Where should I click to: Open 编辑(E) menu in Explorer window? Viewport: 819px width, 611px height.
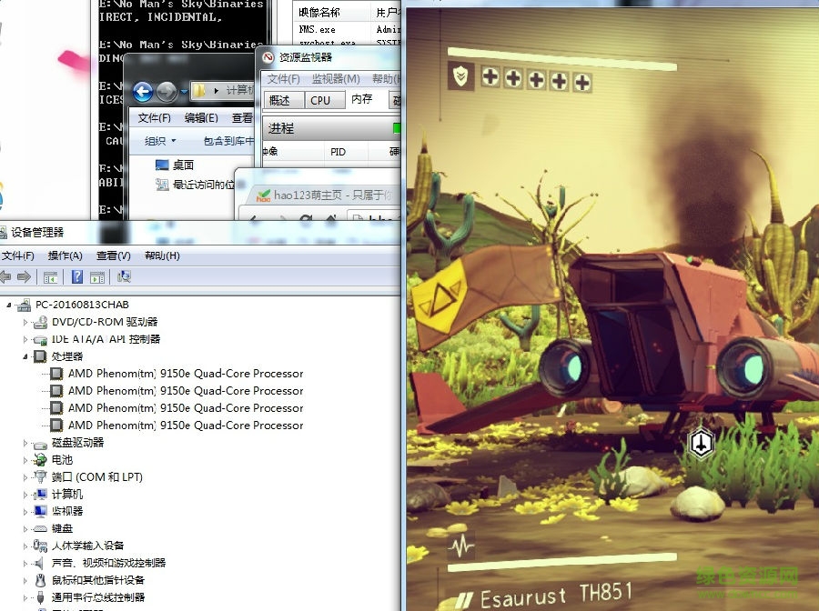coord(201,118)
